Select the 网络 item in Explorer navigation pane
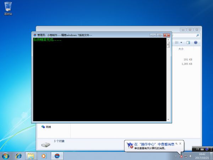The height and width of the screenshot is (160, 213). coord(46,127)
